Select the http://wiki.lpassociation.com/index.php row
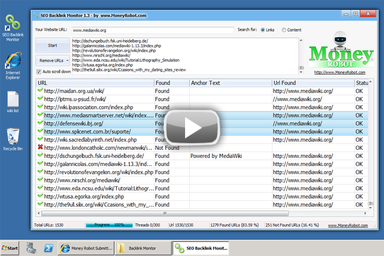The image size is (384, 256). click(202, 107)
